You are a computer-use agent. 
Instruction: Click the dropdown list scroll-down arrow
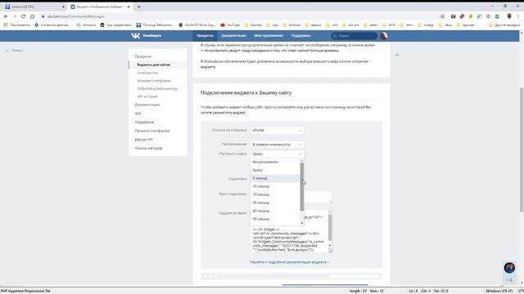coord(302,223)
